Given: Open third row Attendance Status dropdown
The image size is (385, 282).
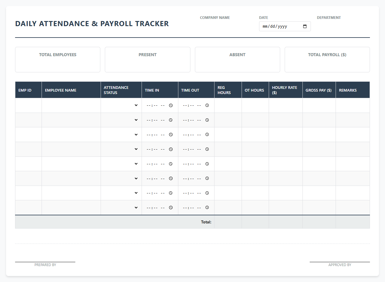Looking at the screenshot, I should point(121,135).
